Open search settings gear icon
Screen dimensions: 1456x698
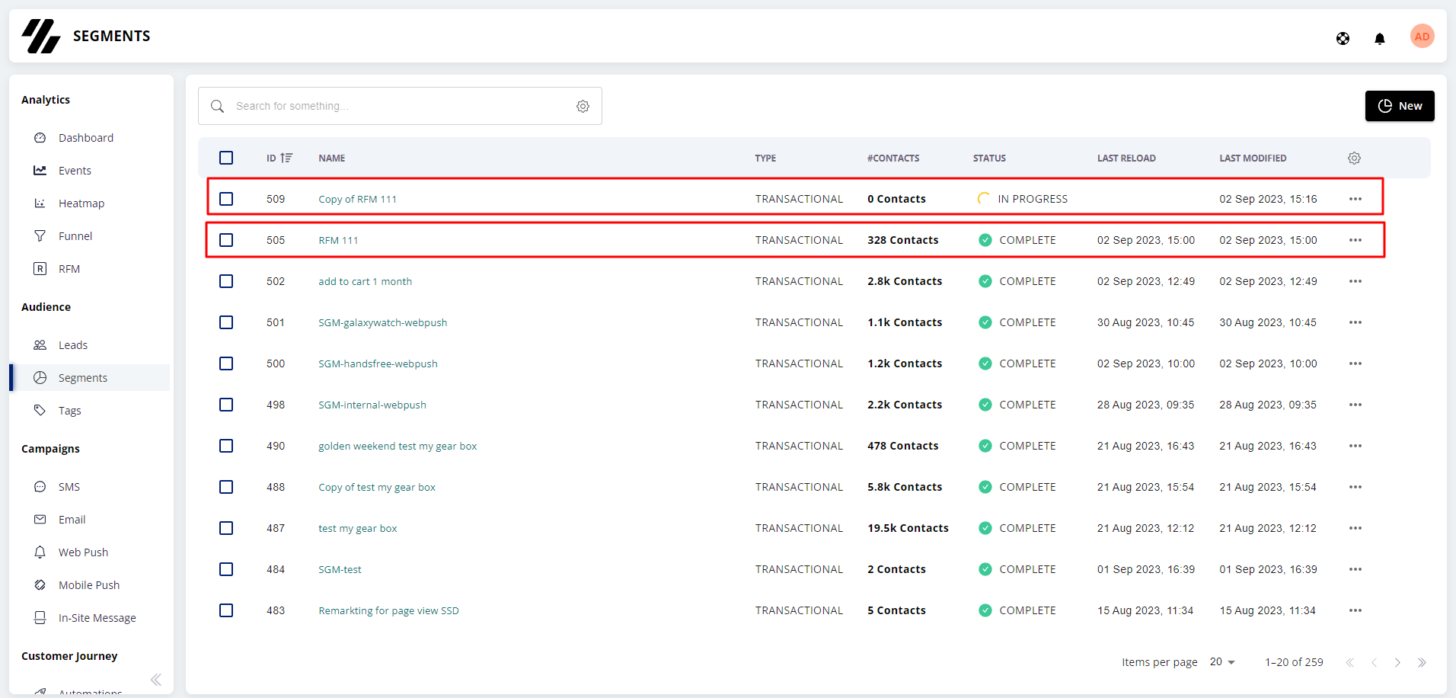(x=583, y=106)
